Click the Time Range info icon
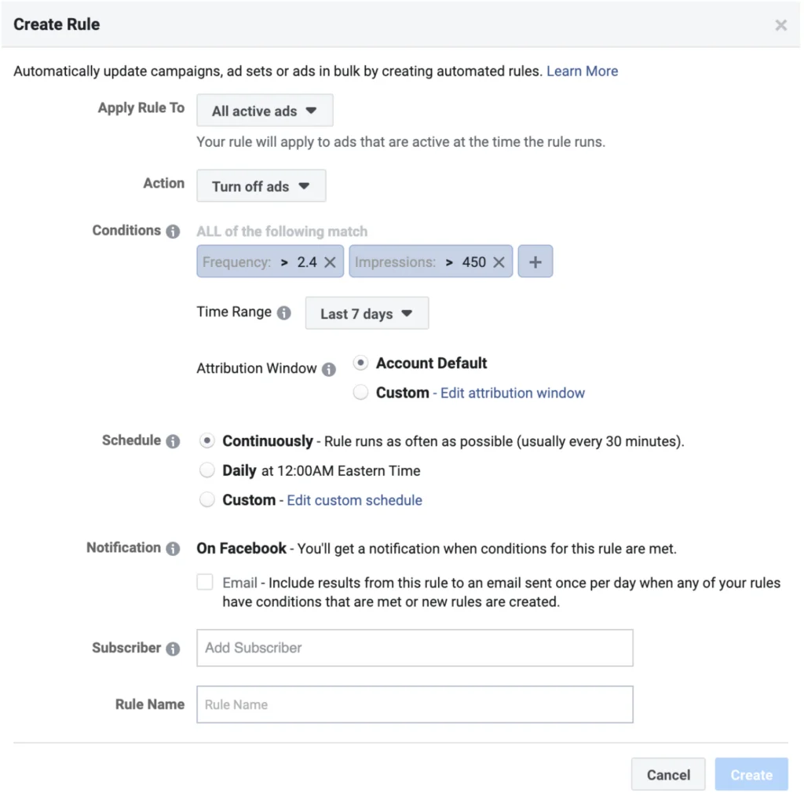 [283, 312]
